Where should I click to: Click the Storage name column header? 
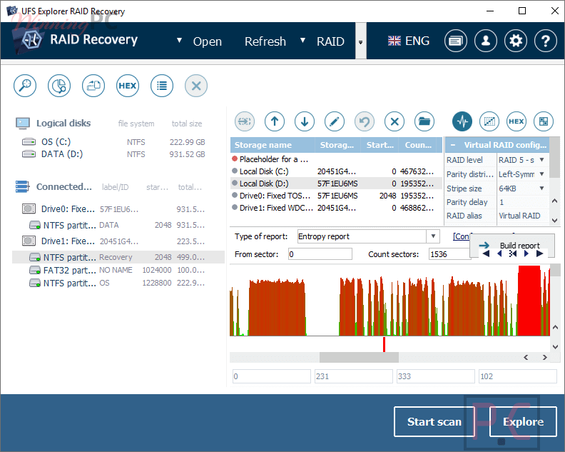point(273,145)
